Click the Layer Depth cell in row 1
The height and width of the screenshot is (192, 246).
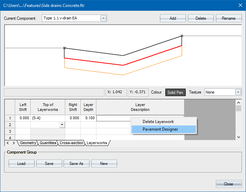click(x=88, y=118)
